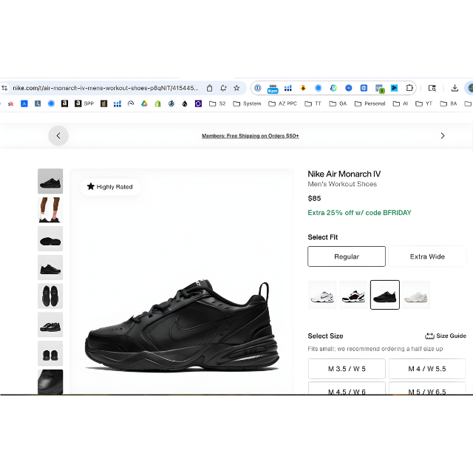The image size is (473, 473).
Task: Open the green Shopify bag bookmark
Action: pyautogui.click(x=157, y=103)
